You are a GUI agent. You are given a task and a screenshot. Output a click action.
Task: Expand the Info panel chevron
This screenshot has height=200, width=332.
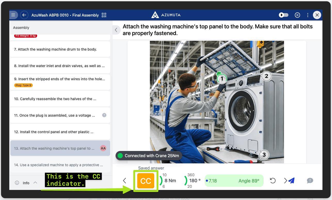coord(35,183)
